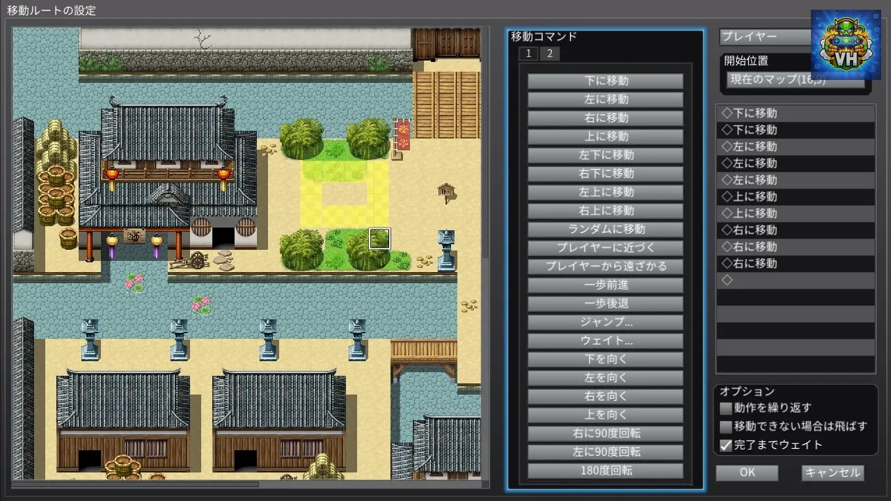
Task: Click the map's vertical scrollbar
Action: click(x=485, y=143)
